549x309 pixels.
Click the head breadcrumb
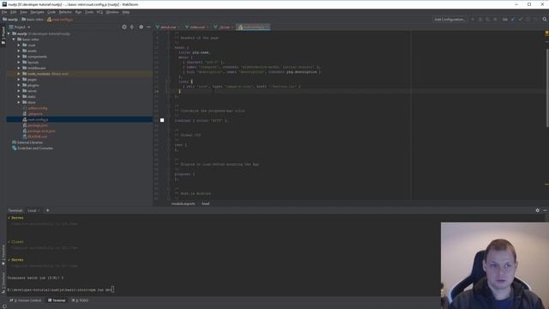click(206, 203)
